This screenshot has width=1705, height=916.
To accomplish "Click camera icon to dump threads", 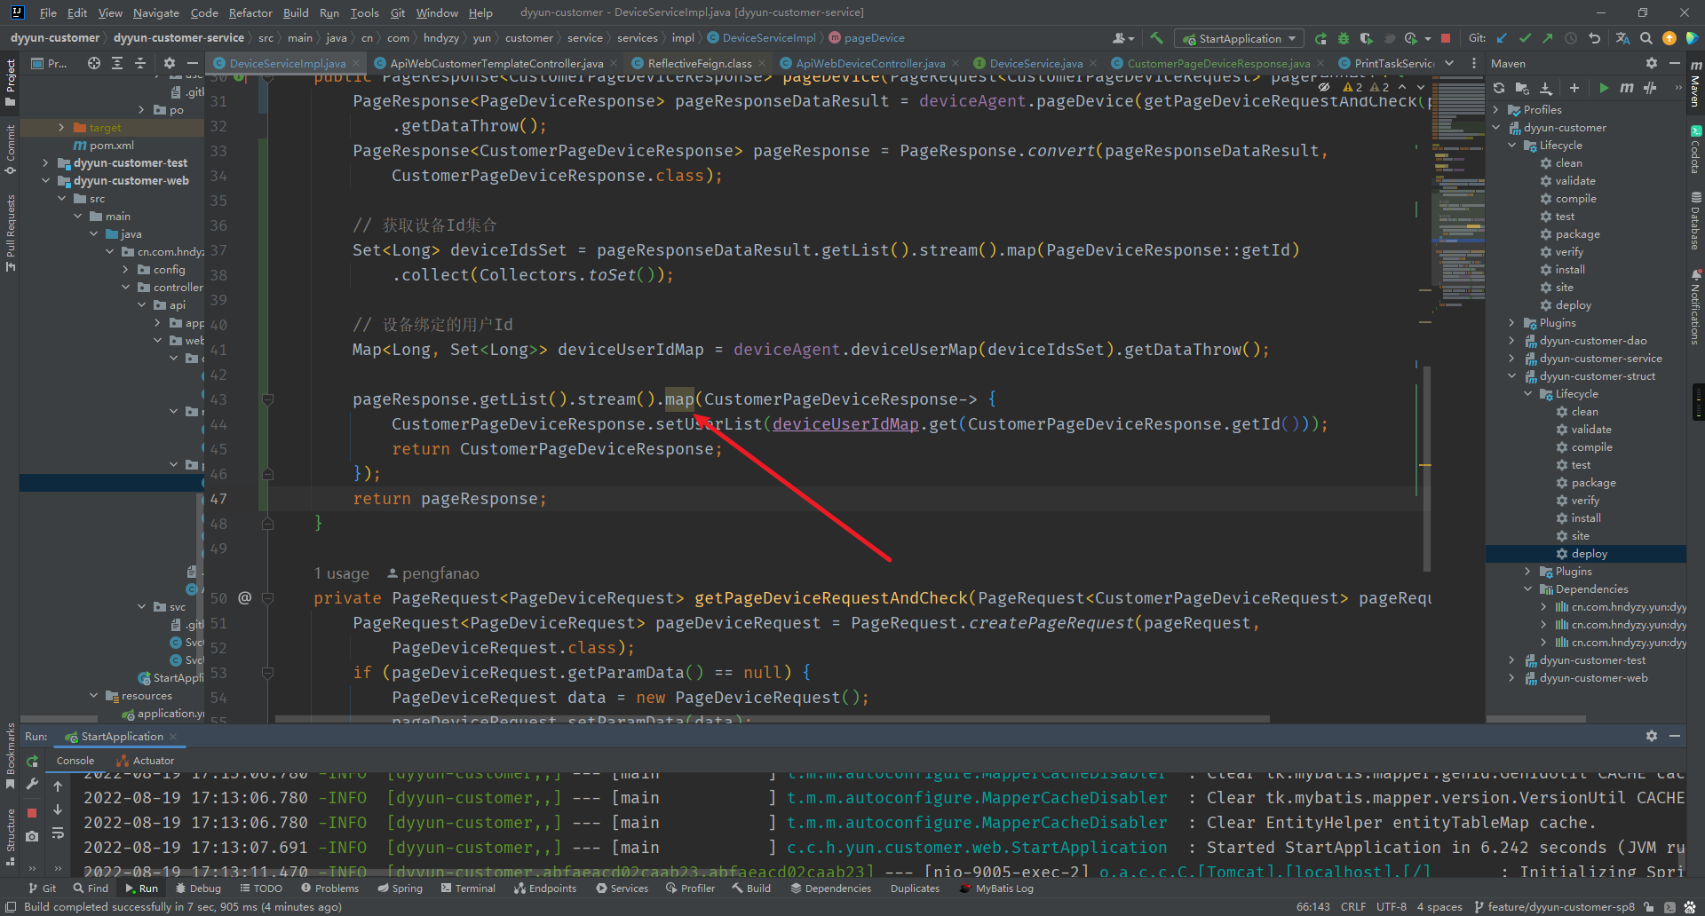I will click(32, 836).
